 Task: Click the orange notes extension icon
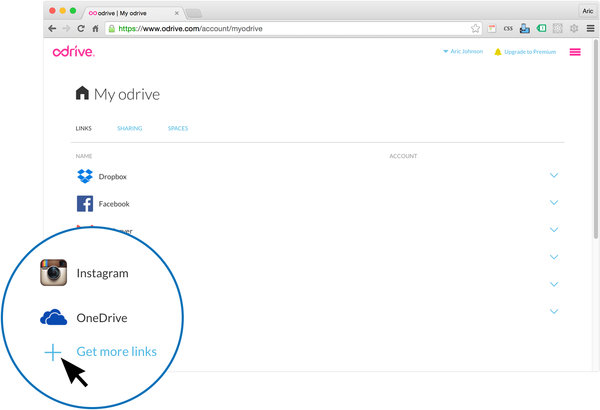click(492, 28)
